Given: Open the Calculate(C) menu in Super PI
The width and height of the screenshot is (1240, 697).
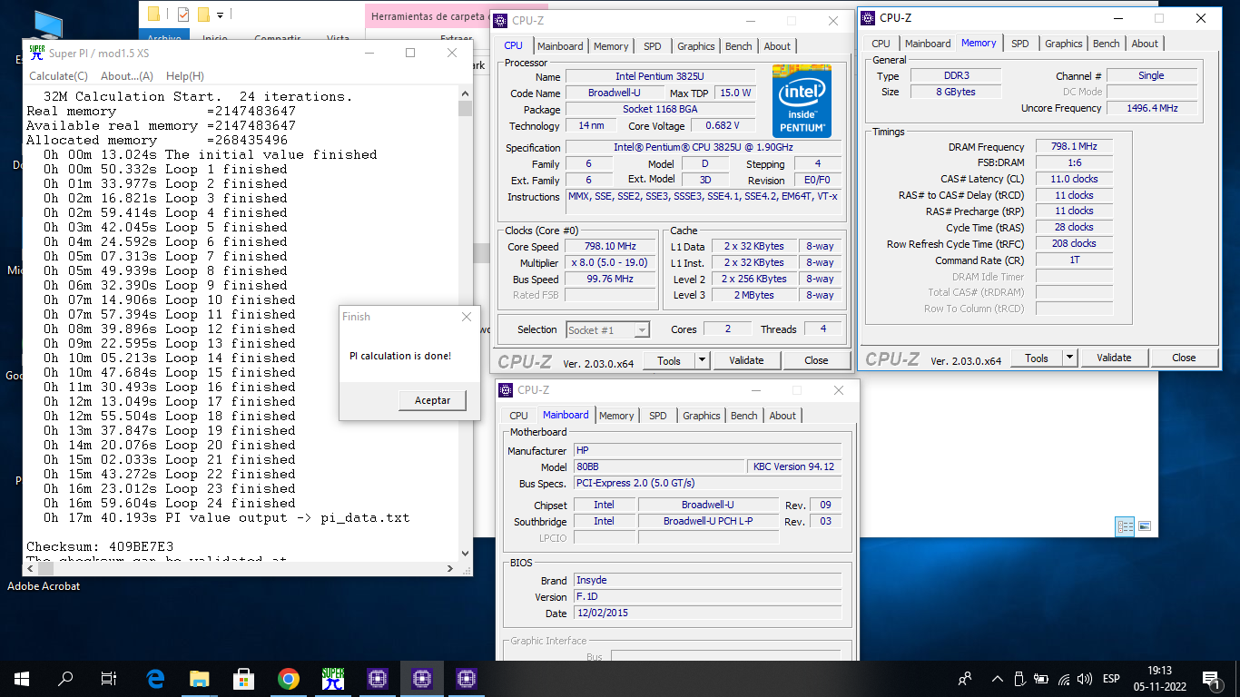Looking at the screenshot, I should [x=58, y=76].
